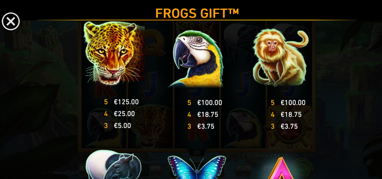Click parrot's 5-symbol payout €100.00
The width and height of the screenshot is (382, 179).
pos(210,103)
